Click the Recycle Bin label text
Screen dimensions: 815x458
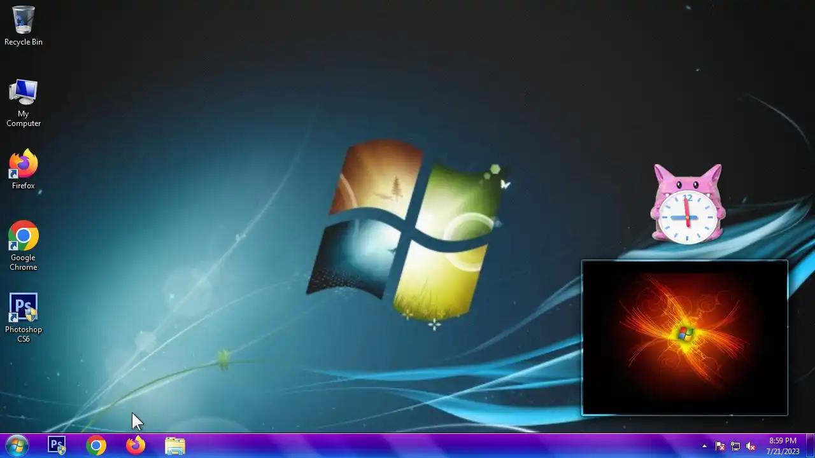[x=24, y=42]
